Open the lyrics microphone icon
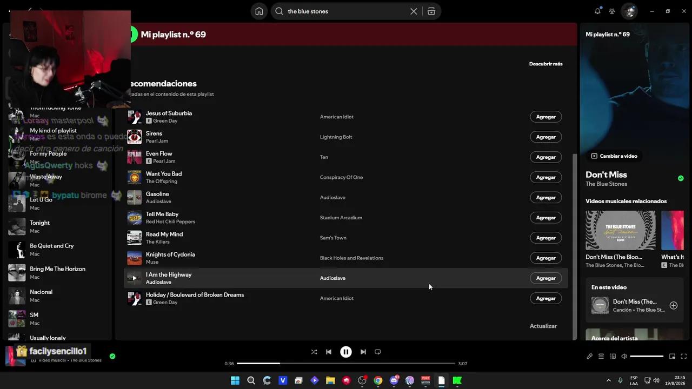Image resolution: width=692 pixels, height=389 pixels. [x=589, y=357]
